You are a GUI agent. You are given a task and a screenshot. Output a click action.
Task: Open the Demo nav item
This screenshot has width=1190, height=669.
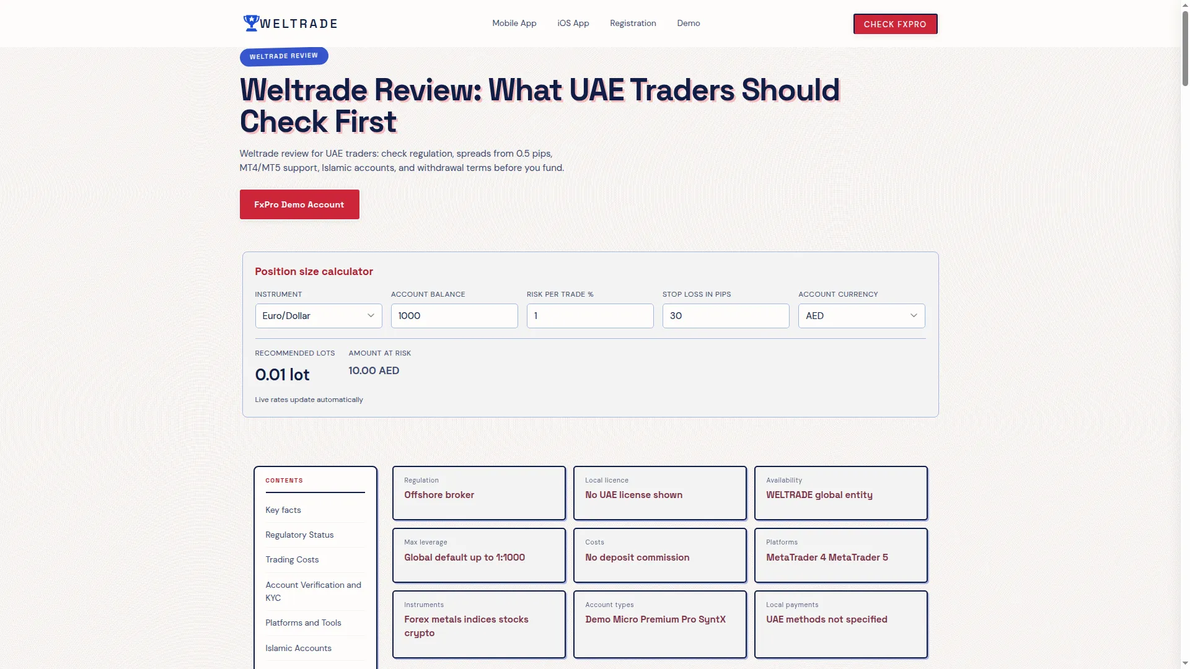tap(688, 23)
